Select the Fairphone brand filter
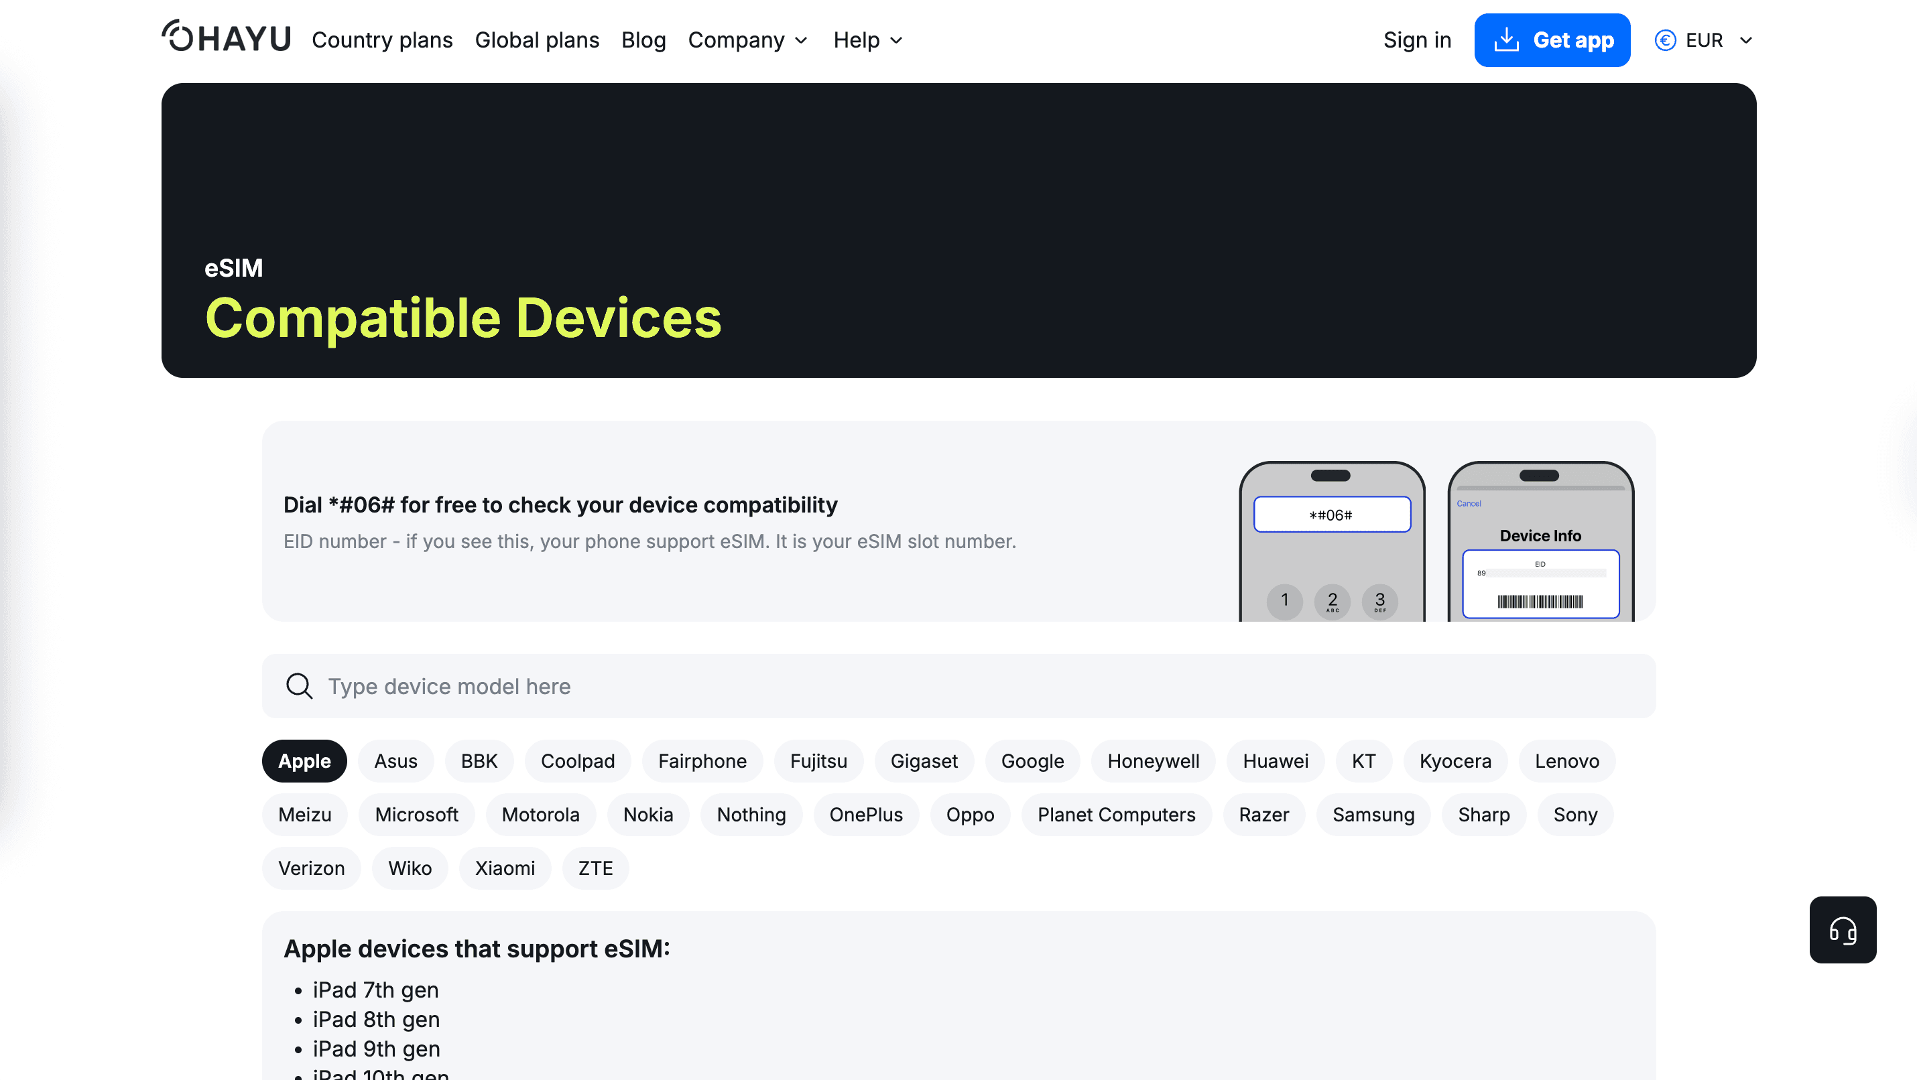The image size is (1917, 1080). pos(702,761)
